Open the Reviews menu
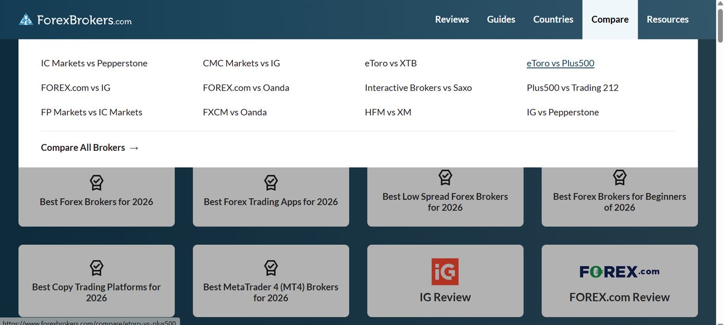The image size is (724, 325). coord(452,19)
